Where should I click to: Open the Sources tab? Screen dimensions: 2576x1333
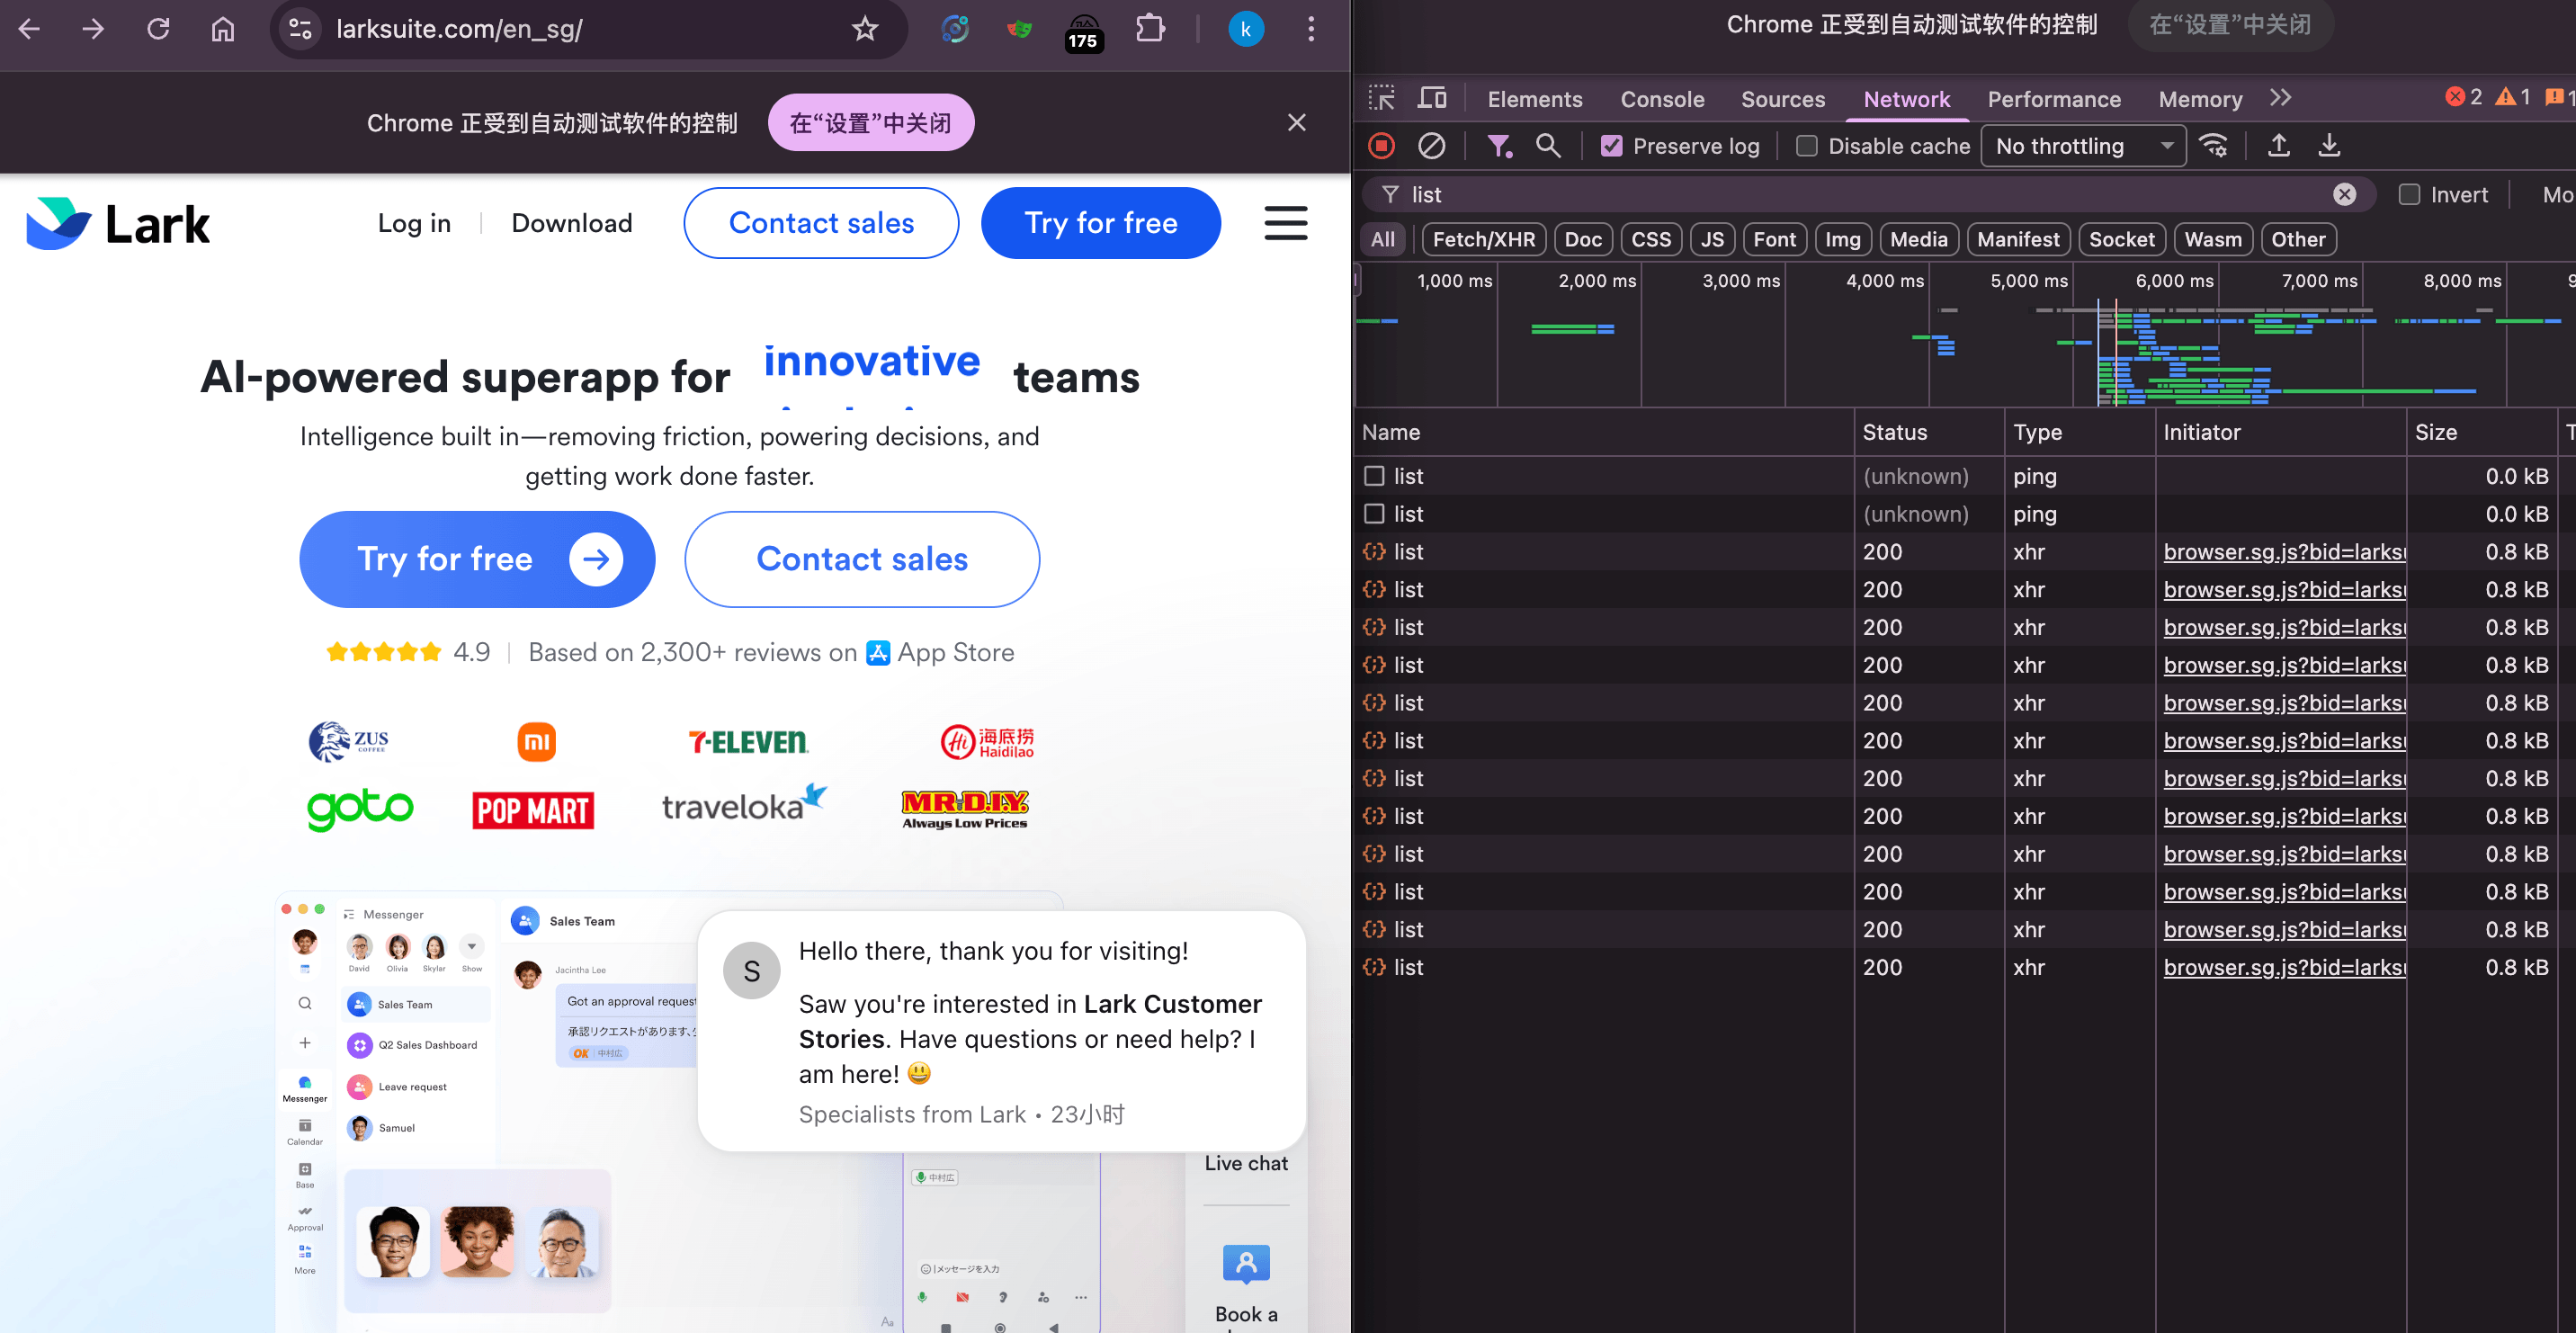(1783, 99)
